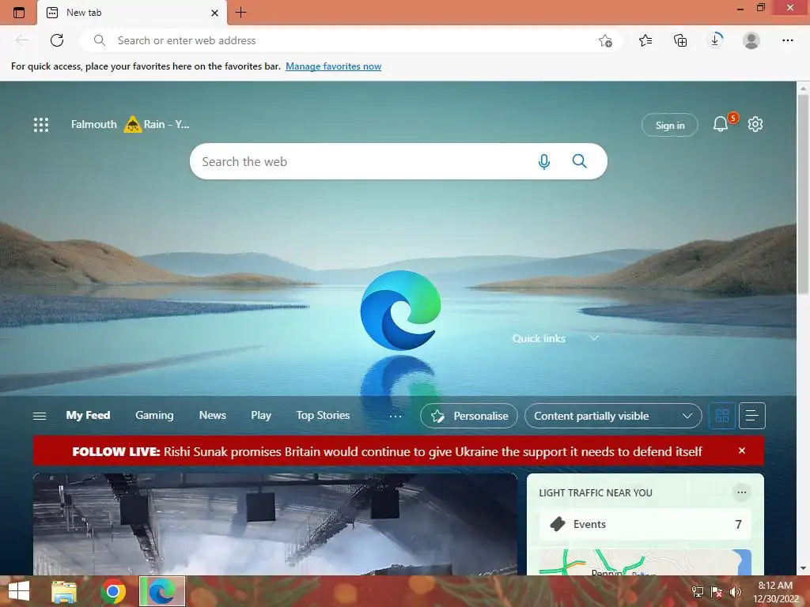Select the Play tab

pos(261,415)
